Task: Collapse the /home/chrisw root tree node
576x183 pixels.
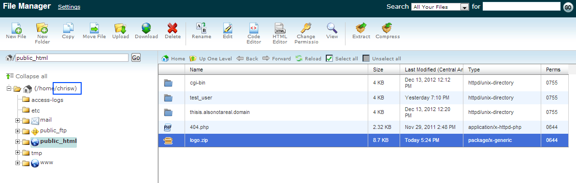Action: coord(9,88)
